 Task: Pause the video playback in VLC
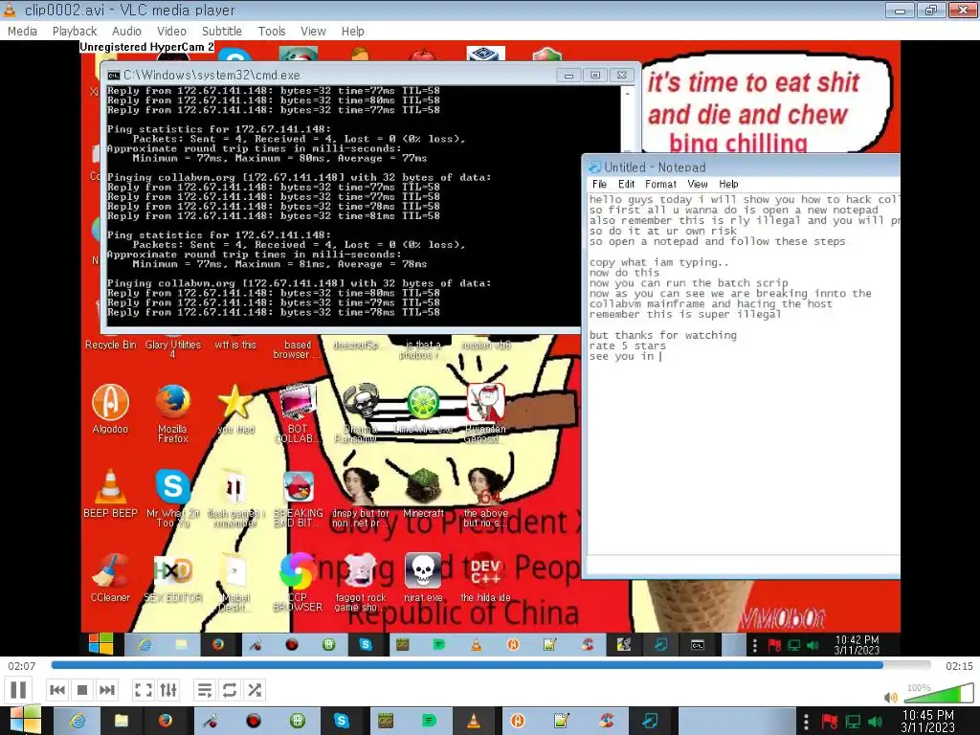(x=19, y=690)
